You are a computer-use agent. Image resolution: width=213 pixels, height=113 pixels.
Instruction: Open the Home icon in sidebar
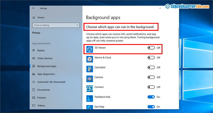pyautogui.click(x=34, y=18)
